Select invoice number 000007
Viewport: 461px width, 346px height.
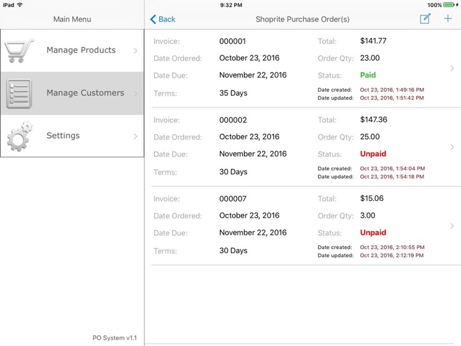tap(233, 199)
